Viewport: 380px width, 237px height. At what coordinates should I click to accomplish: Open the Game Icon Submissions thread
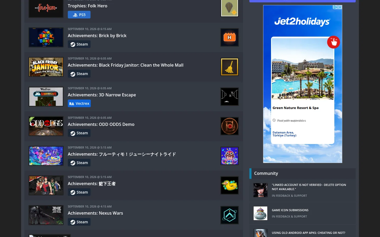[x=290, y=210]
